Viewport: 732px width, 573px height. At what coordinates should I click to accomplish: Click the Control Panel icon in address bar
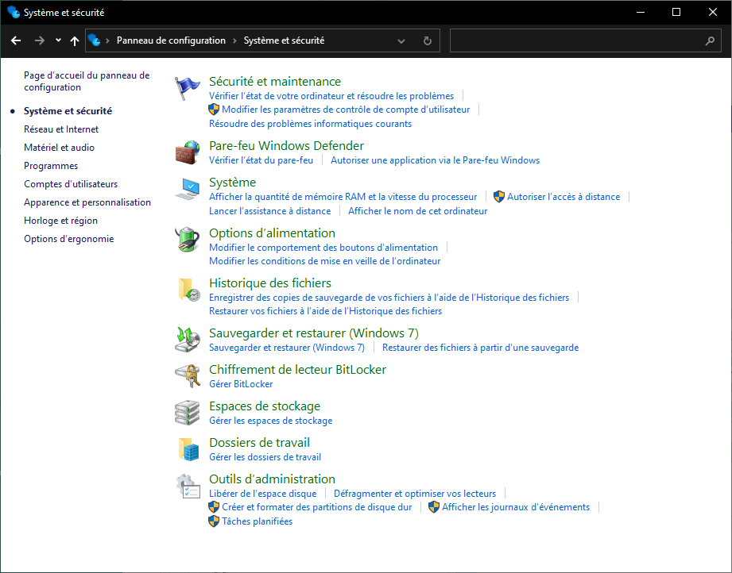pyautogui.click(x=95, y=40)
